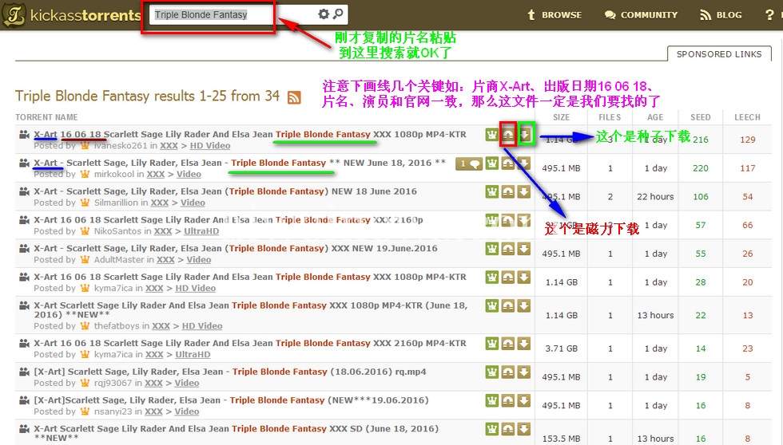Open uploader profile rqj93067
The image size is (783, 445).
113,383
